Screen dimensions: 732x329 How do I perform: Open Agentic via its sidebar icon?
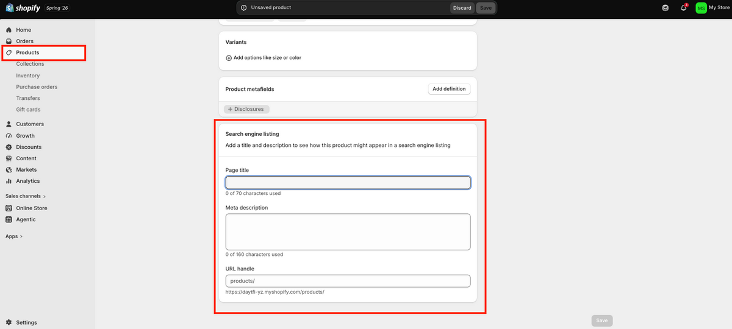pos(9,219)
